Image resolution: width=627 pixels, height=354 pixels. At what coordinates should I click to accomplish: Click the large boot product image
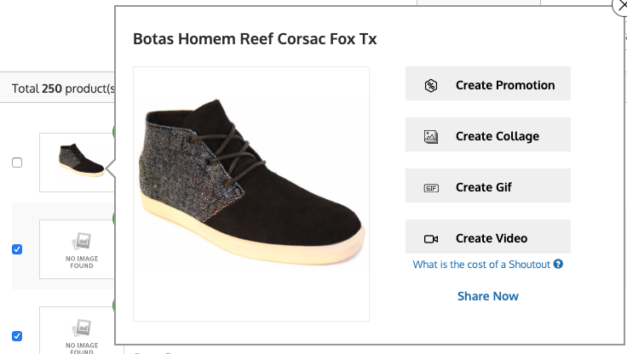251,194
